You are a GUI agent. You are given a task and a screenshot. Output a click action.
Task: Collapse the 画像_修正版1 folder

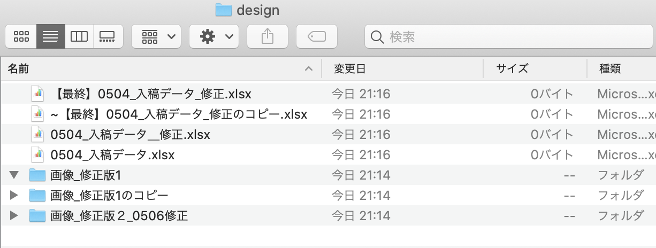pos(14,175)
